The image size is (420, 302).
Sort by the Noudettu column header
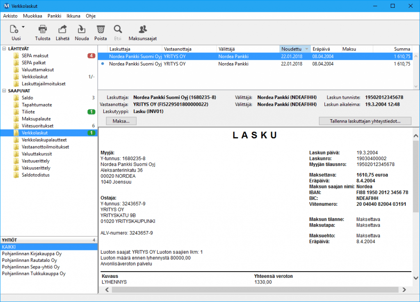click(x=291, y=49)
